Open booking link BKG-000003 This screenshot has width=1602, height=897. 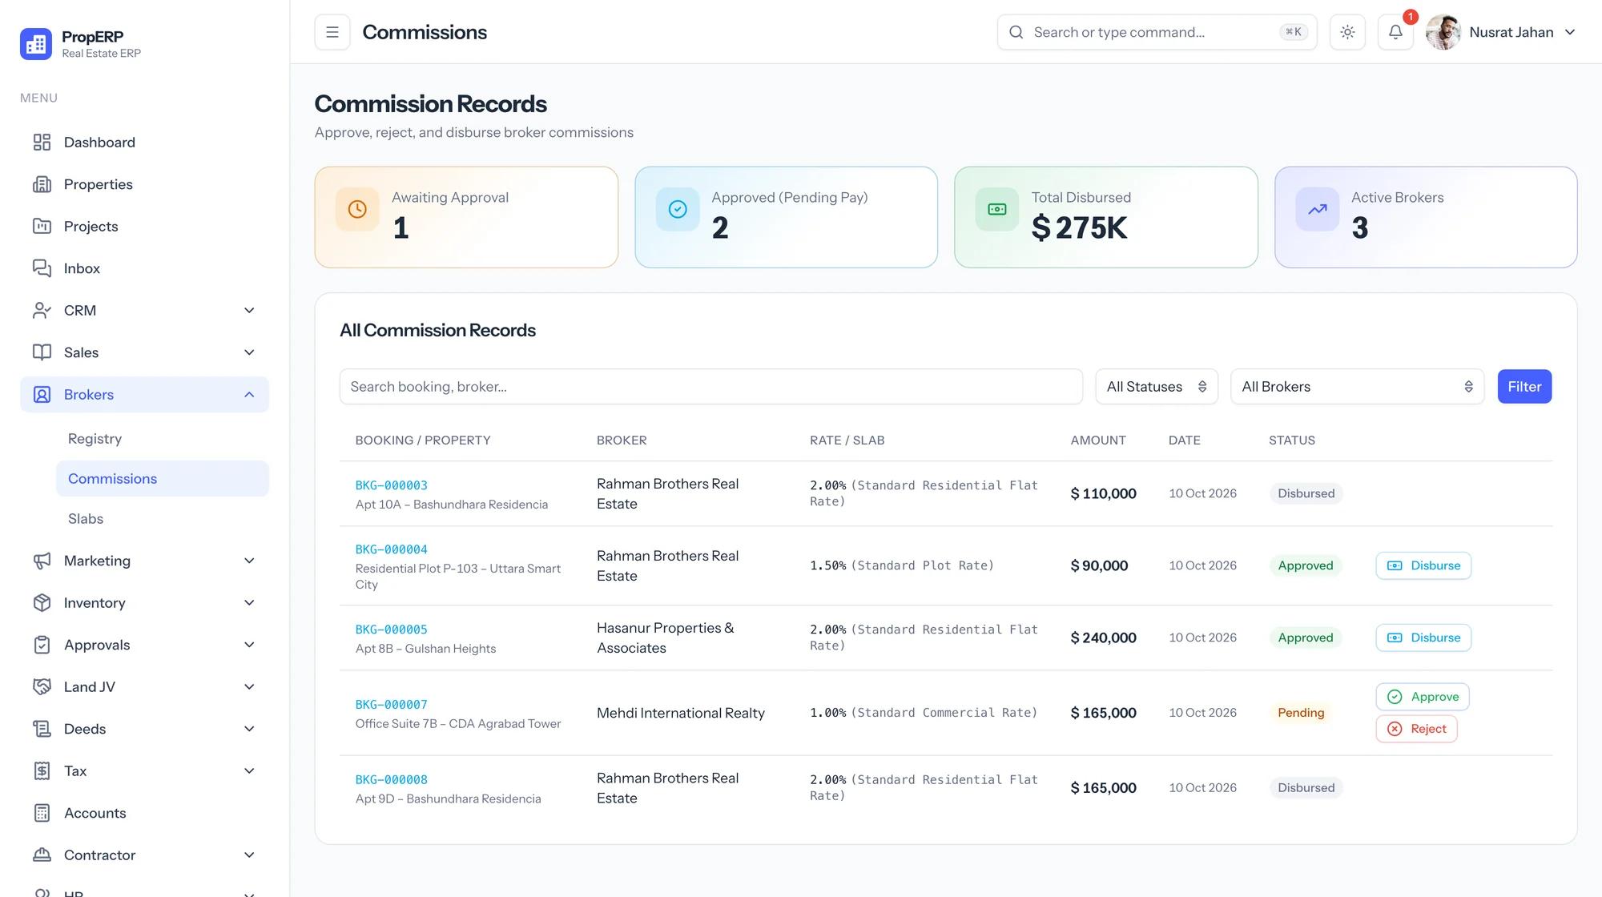tap(392, 485)
